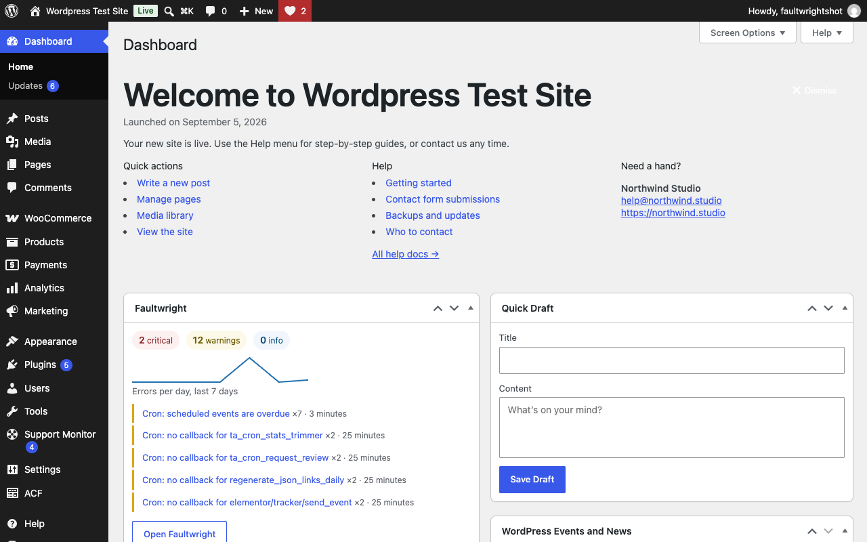Collapse the Quick Draft panel
This screenshot has width=867, height=542.
(845, 308)
